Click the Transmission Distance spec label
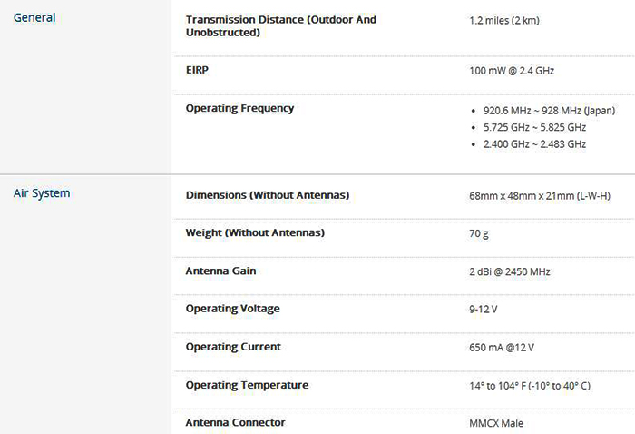This screenshot has width=635, height=434. 281,26
